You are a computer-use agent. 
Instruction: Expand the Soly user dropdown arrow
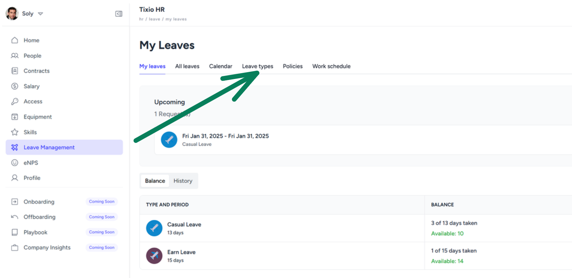tap(40, 14)
